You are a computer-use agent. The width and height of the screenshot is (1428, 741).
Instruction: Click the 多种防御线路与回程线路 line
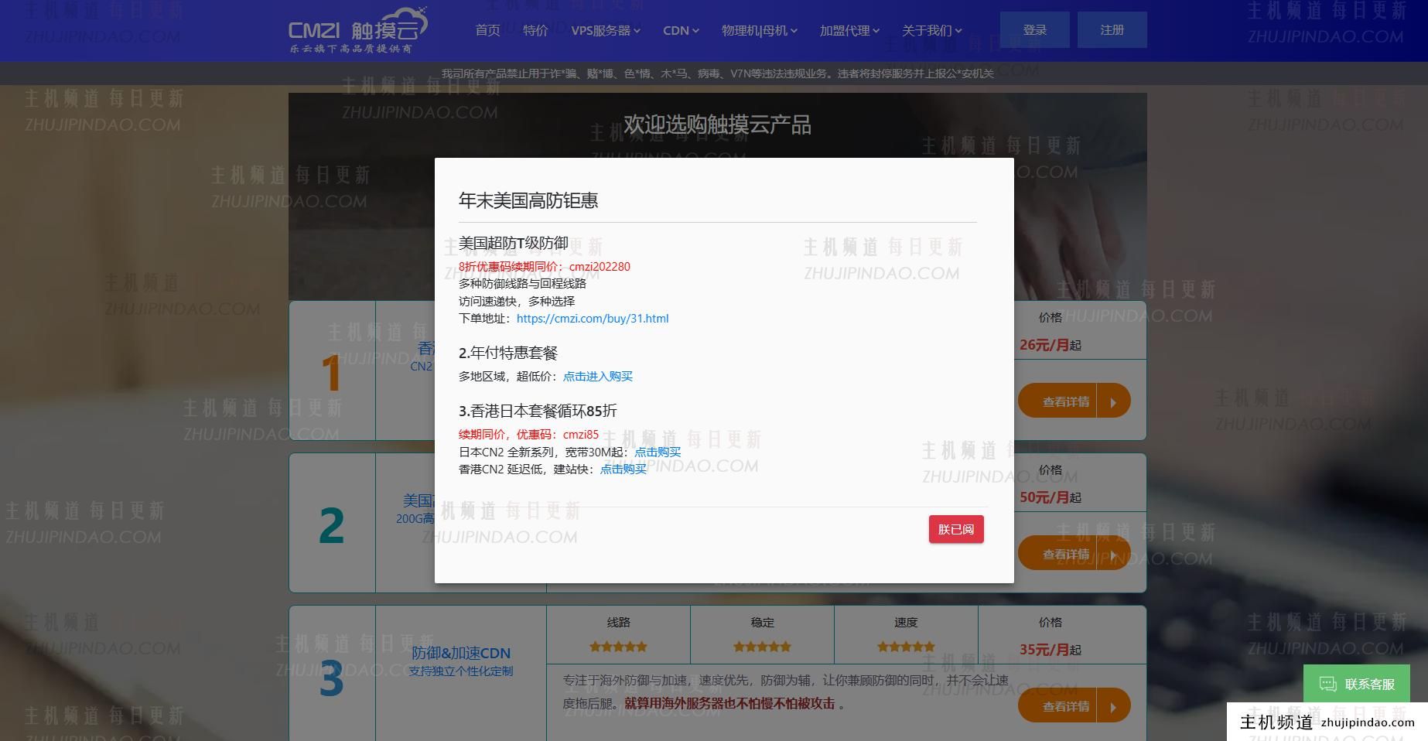pyautogui.click(x=522, y=283)
